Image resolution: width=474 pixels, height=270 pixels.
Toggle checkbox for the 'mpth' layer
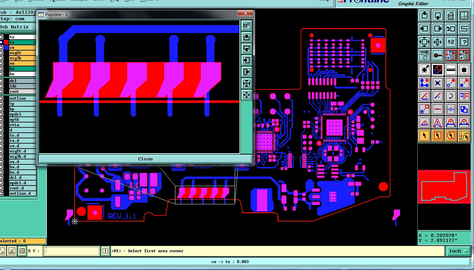[1, 119]
